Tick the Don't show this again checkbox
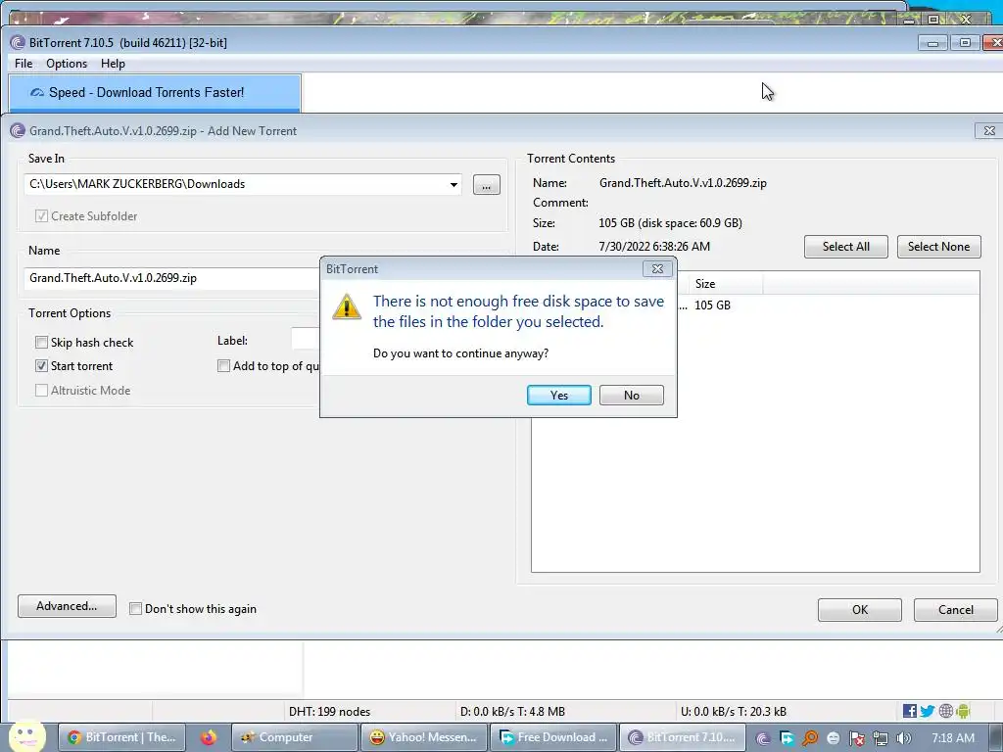The width and height of the screenshot is (1003, 752). click(135, 609)
